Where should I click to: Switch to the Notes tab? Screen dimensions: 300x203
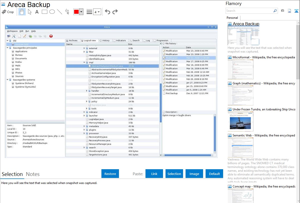point(33,174)
